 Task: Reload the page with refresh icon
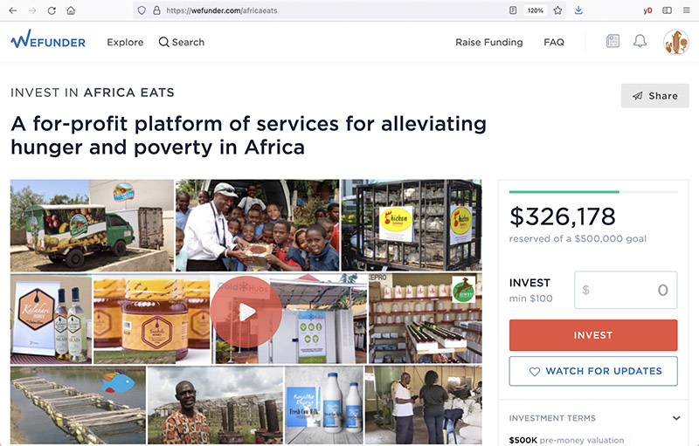tap(52, 10)
